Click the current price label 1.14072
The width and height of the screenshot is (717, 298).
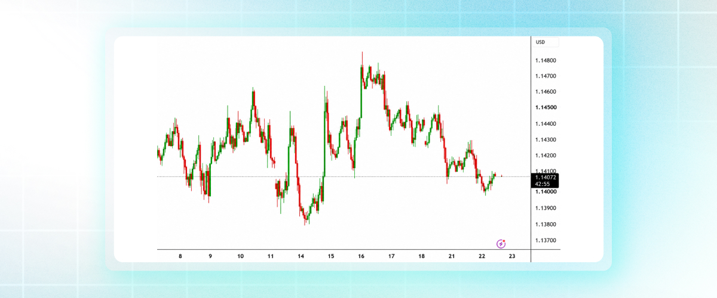tap(547, 177)
